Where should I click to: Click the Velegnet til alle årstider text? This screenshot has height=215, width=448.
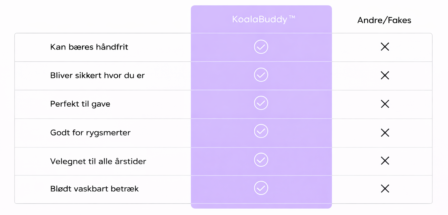coord(98,161)
